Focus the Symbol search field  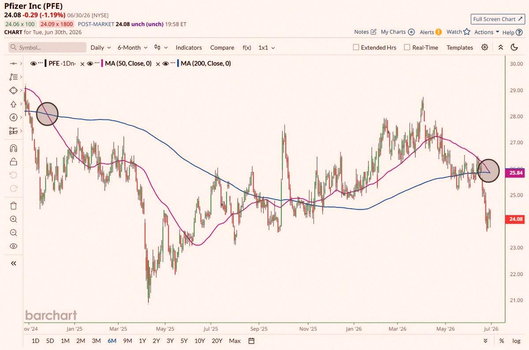coord(48,47)
